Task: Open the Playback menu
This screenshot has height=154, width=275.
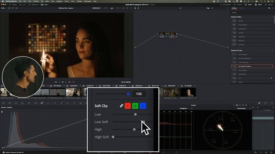Action: 59,1
